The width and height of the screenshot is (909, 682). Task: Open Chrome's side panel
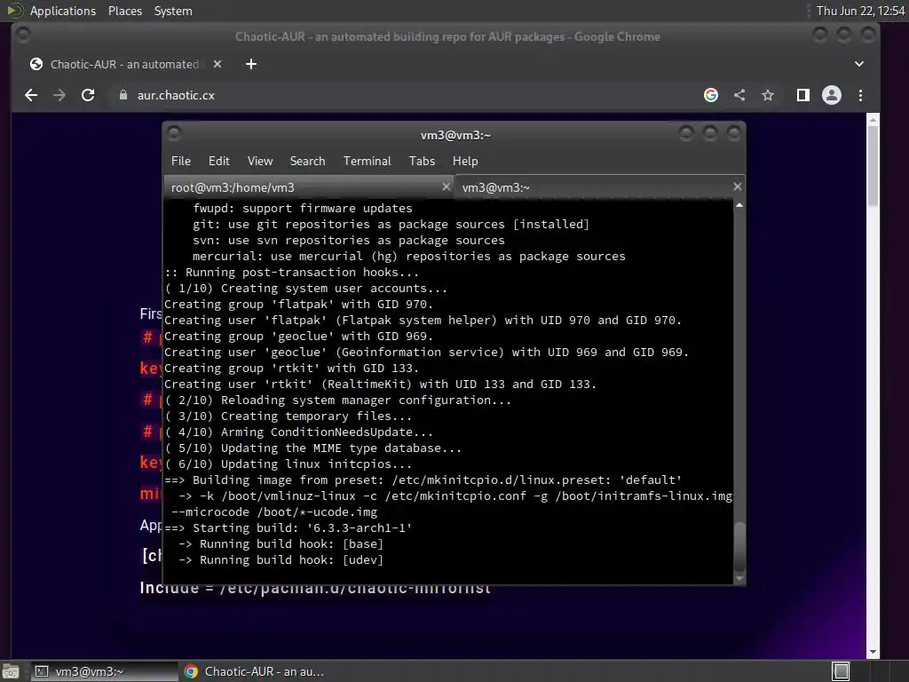(802, 95)
